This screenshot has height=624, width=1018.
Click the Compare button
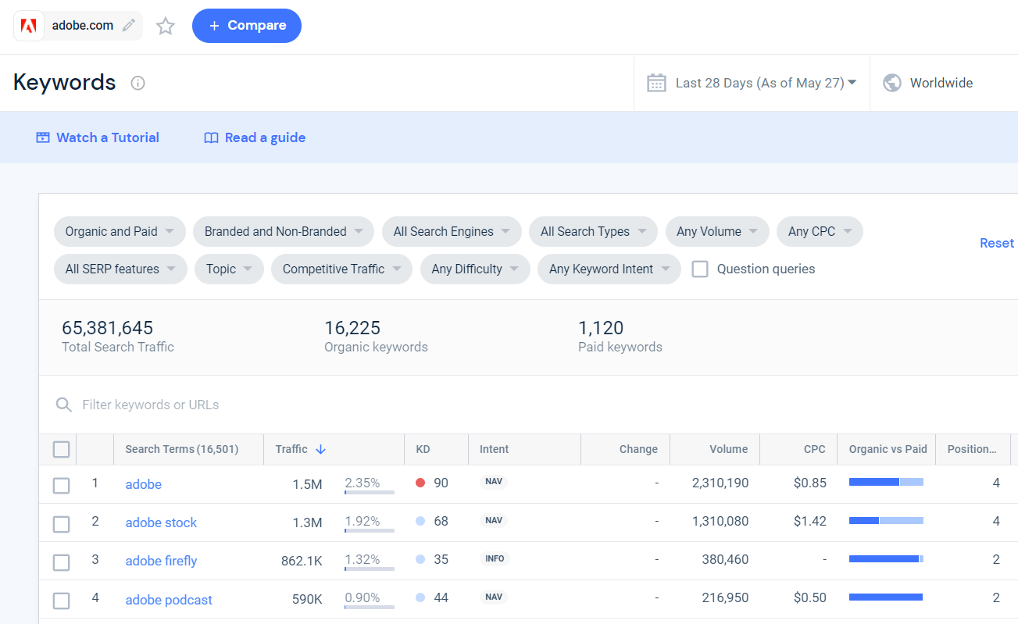pyautogui.click(x=247, y=25)
